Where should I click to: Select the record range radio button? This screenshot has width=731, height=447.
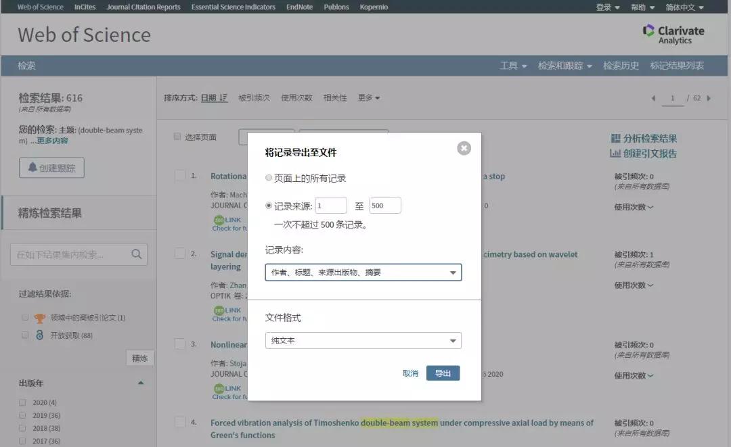(269, 206)
